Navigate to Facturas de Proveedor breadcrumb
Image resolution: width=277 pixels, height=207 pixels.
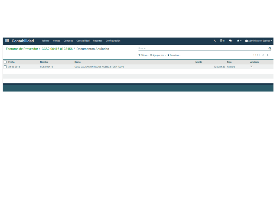[22, 49]
